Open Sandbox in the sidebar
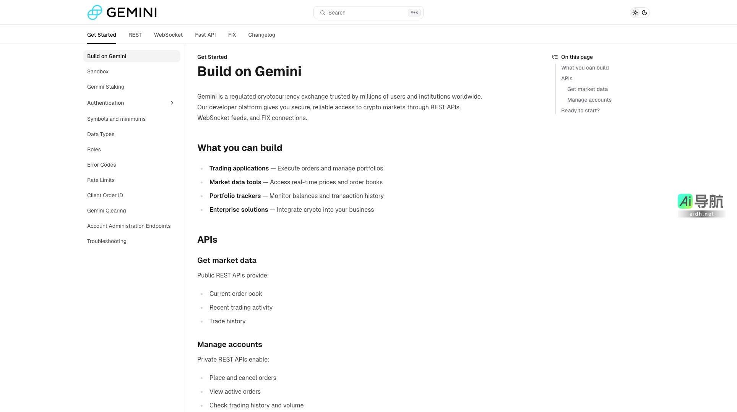This screenshot has height=412, width=737. (98, 71)
